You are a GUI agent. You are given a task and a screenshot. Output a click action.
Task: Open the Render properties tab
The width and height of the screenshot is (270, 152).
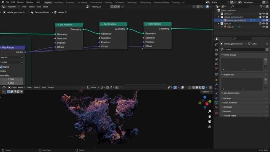coord(216,50)
